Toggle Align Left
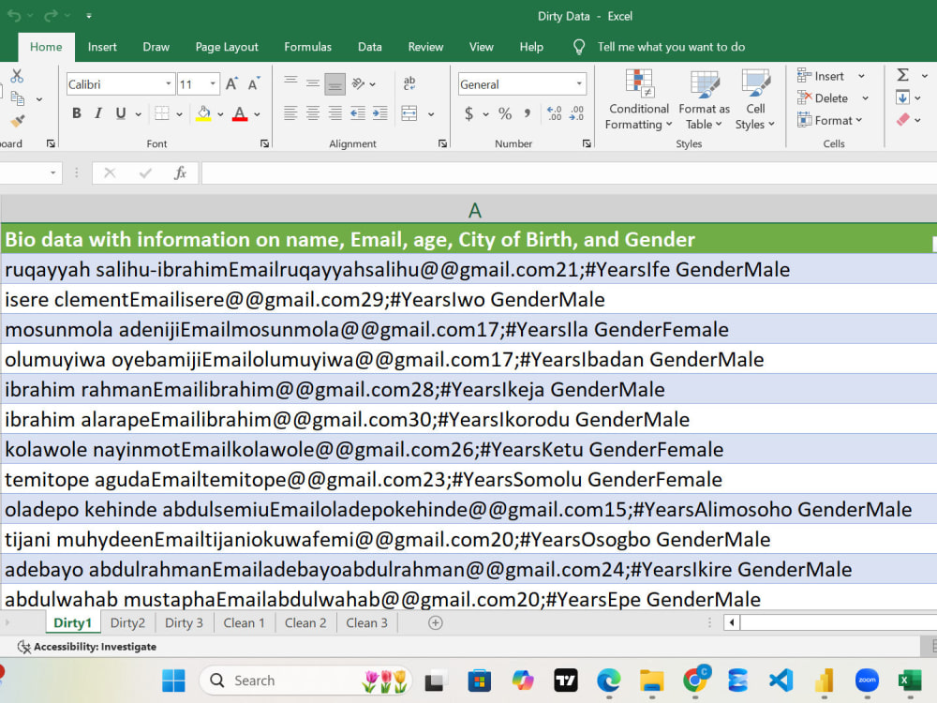 coord(290,113)
